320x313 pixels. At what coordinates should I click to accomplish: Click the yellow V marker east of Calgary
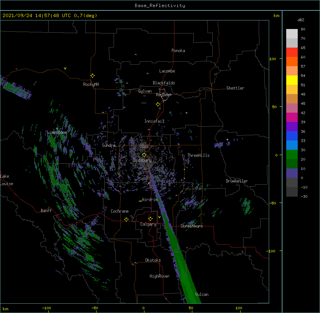(159, 217)
